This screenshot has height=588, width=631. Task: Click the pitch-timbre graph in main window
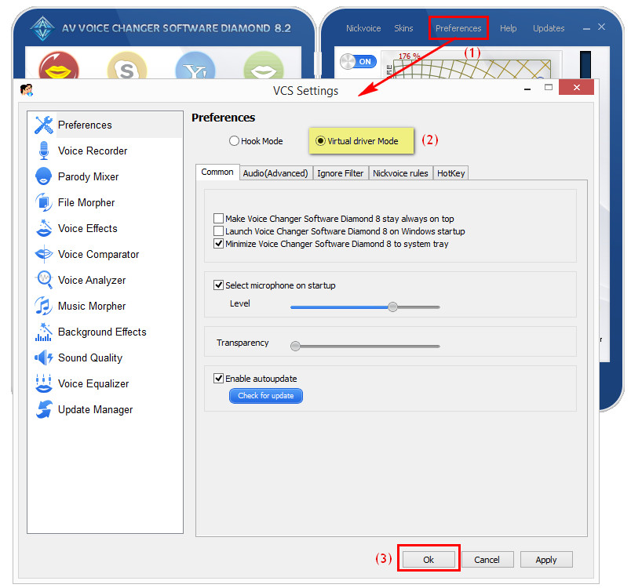click(x=471, y=68)
